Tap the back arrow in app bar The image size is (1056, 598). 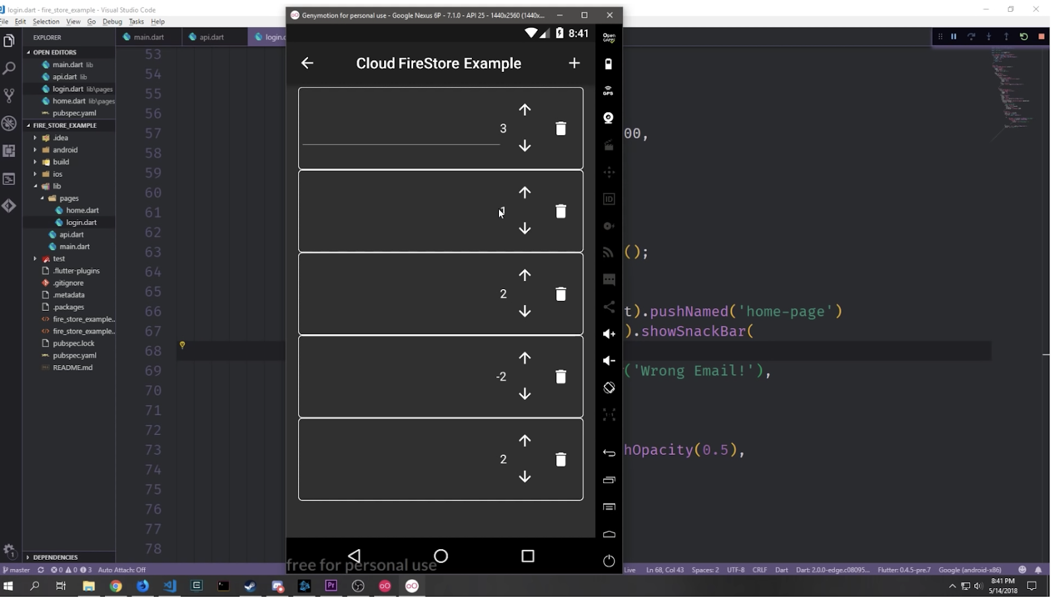pyautogui.click(x=307, y=63)
